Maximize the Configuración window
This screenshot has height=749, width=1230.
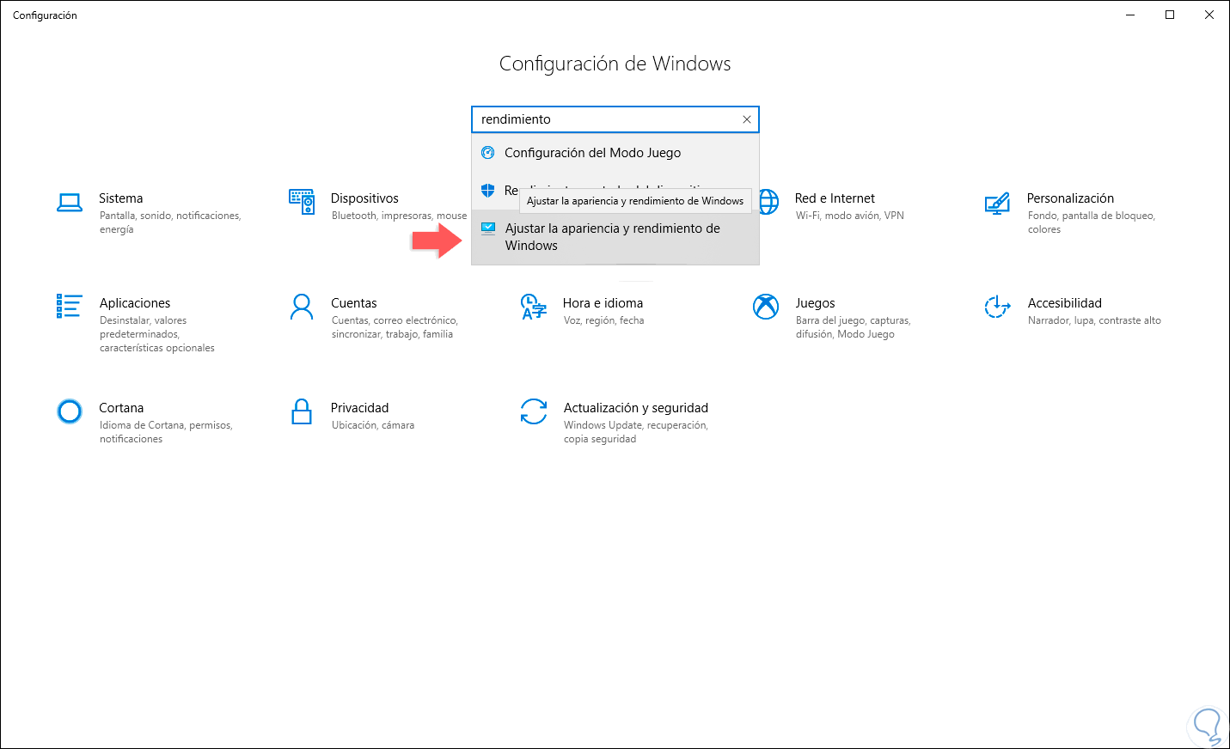[1170, 15]
